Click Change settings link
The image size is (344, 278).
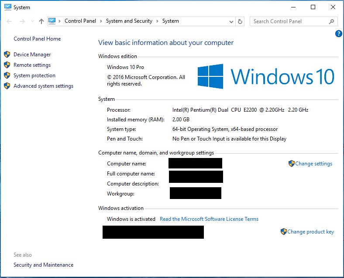[x=313, y=164]
